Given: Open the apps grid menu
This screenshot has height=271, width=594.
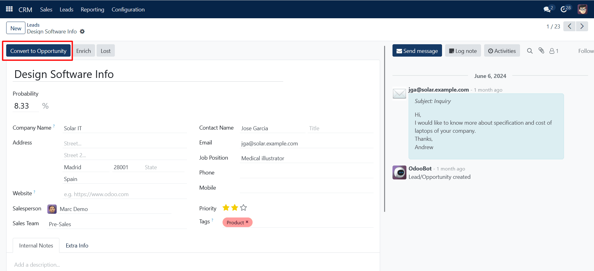Looking at the screenshot, I should tap(9, 9).
